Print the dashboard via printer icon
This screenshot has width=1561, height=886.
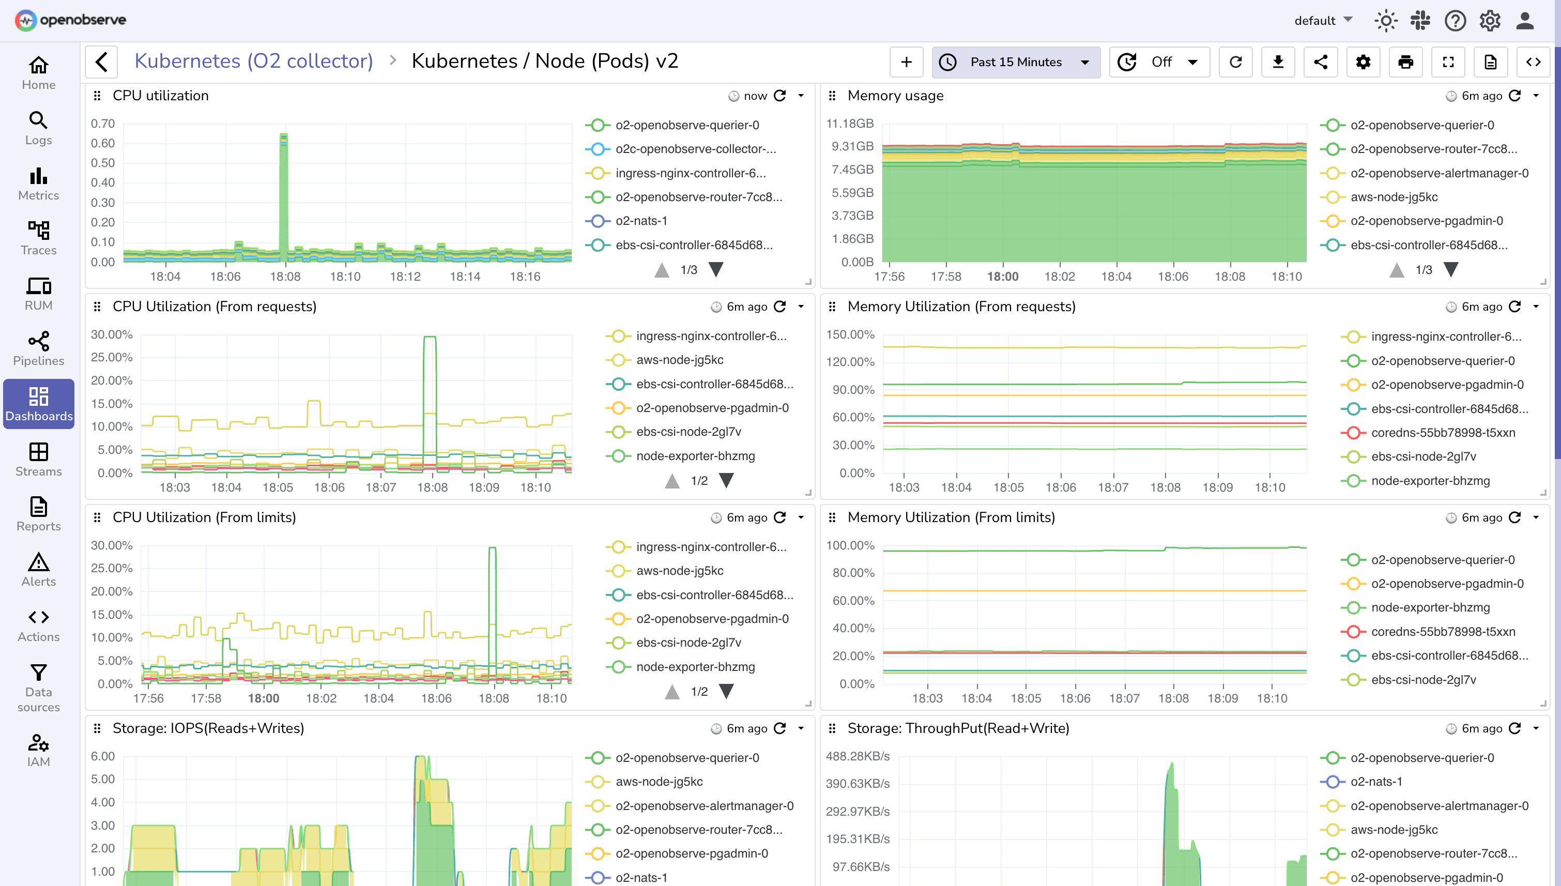1405,62
